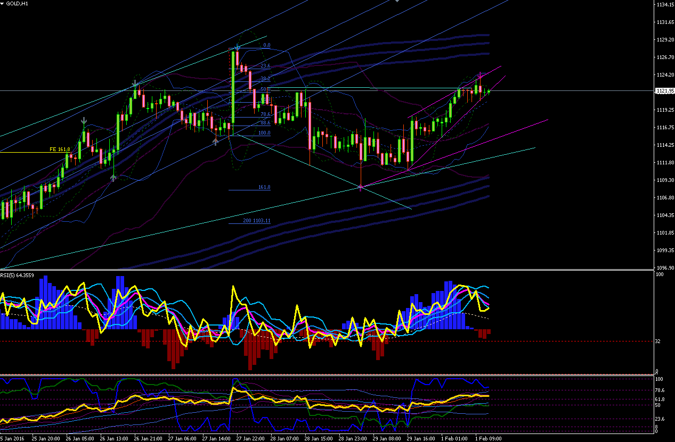Click the 200 1103.11 Fibonacci level label

tap(257, 221)
